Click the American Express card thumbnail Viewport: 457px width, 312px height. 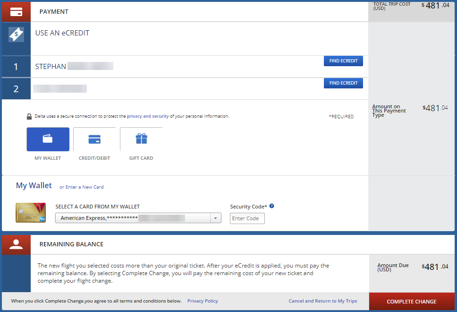click(31, 212)
